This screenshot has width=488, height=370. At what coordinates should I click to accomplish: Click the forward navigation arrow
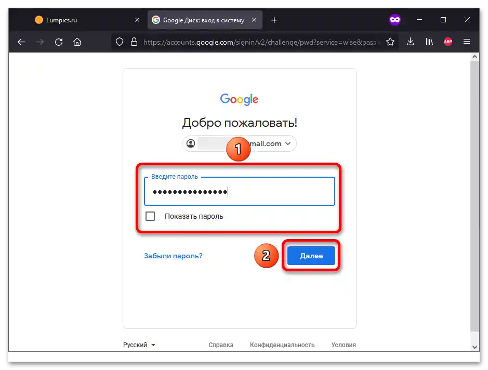[40, 42]
